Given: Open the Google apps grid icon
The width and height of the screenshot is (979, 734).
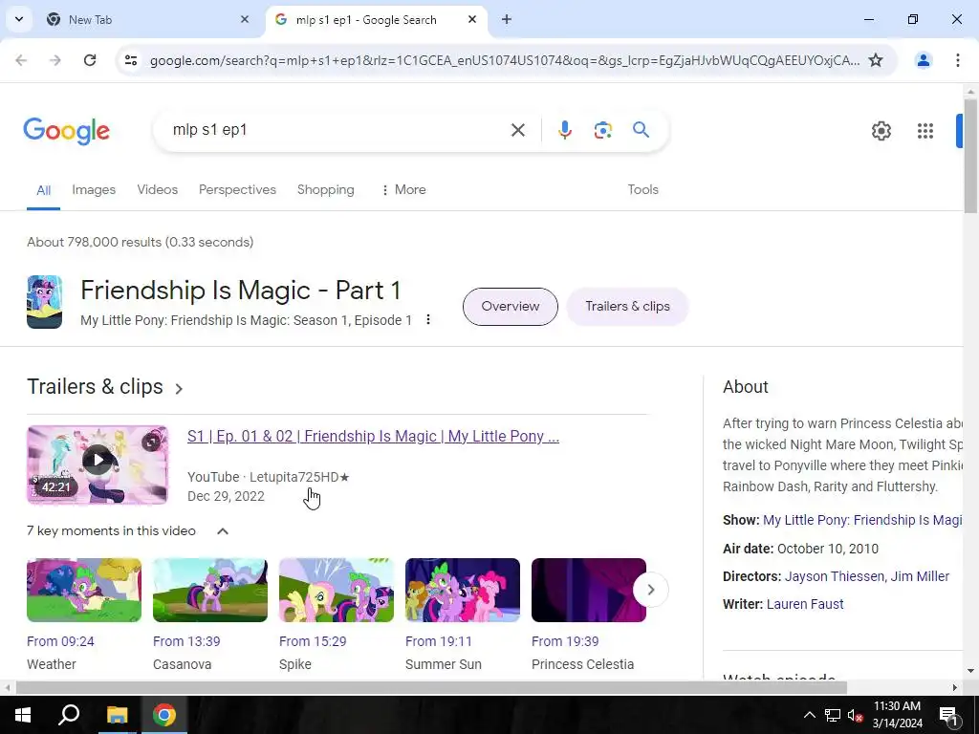Looking at the screenshot, I should [x=925, y=130].
